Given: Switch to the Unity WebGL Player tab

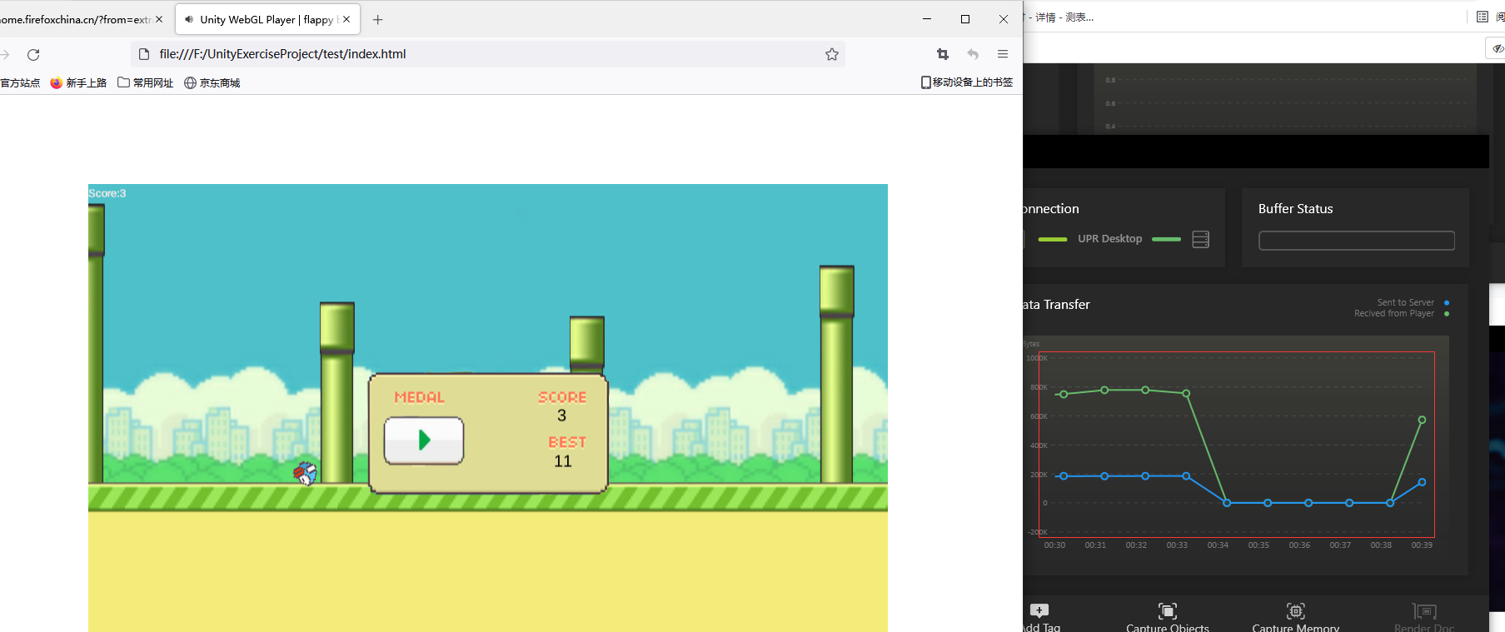Looking at the screenshot, I should tap(267, 19).
